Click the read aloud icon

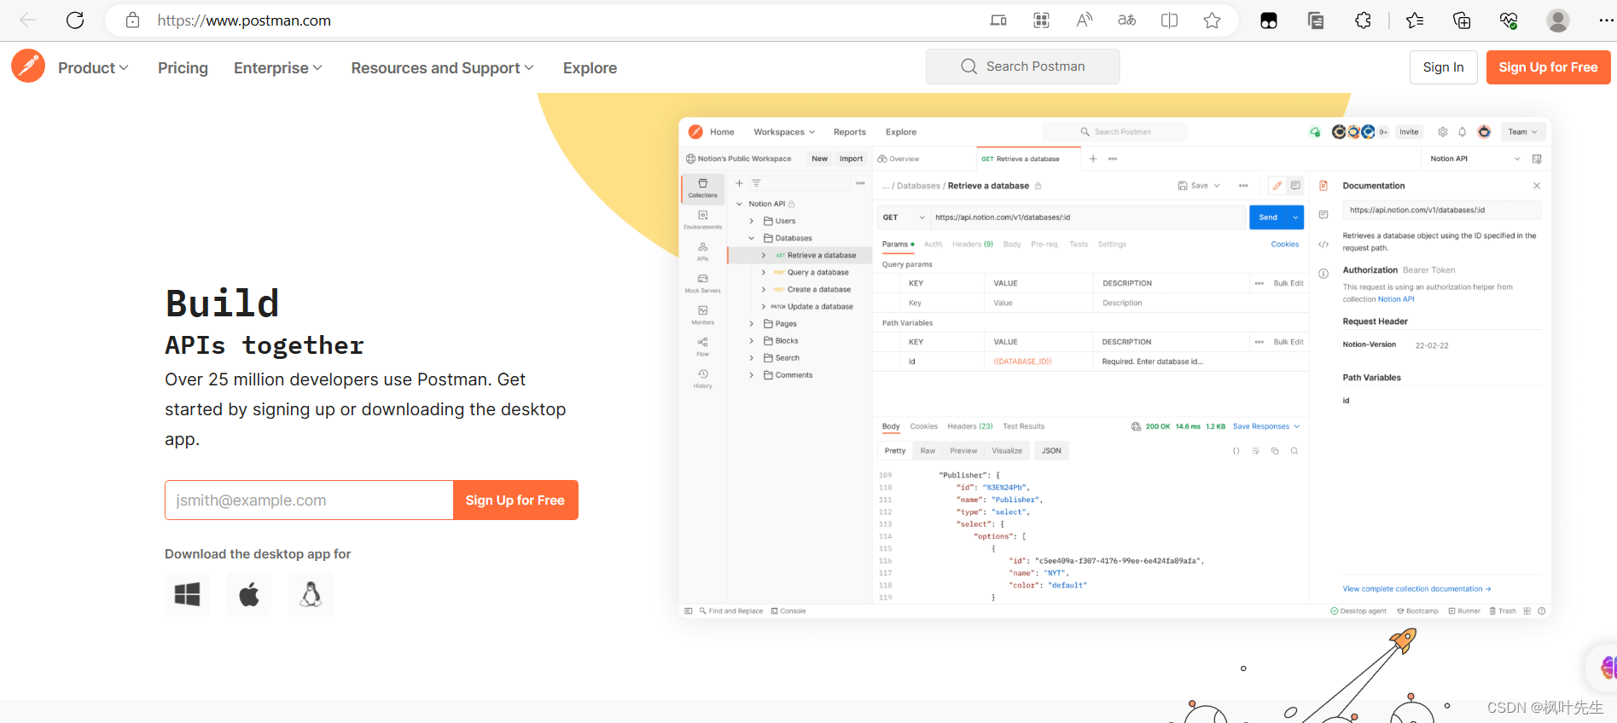(1084, 20)
